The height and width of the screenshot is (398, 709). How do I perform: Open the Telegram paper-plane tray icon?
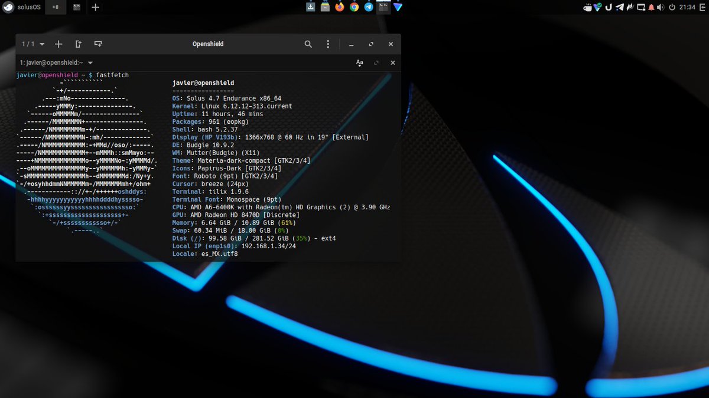click(x=620, y=7)
